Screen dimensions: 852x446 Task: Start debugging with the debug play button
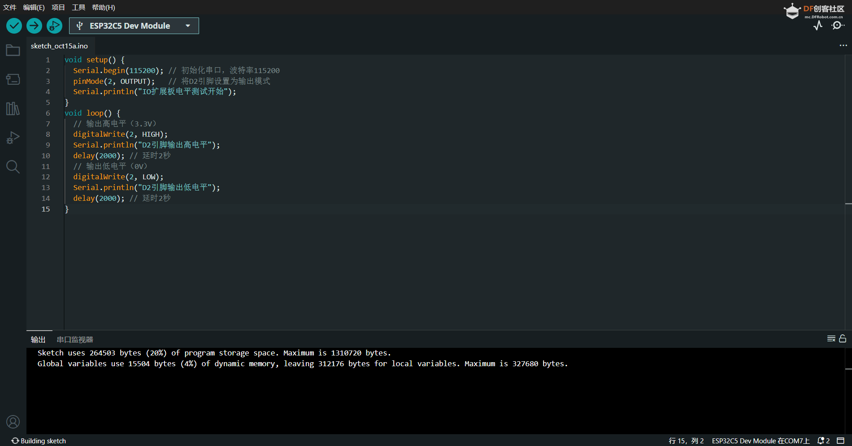click(54, 26)
